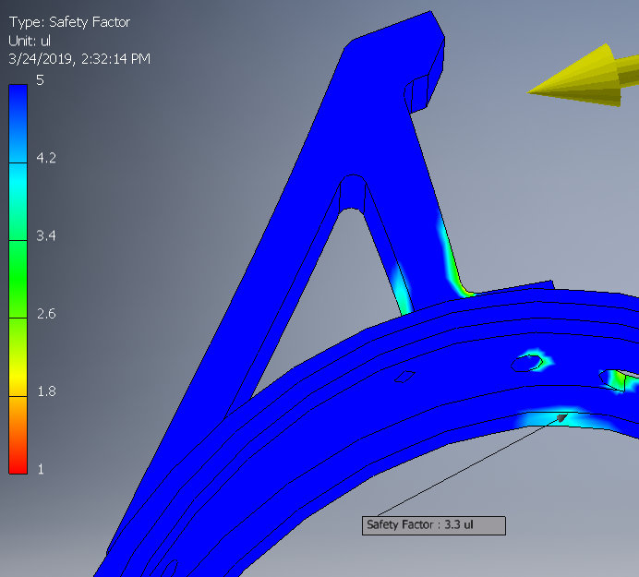Click the yellow load direction arrow

[584, 76]
